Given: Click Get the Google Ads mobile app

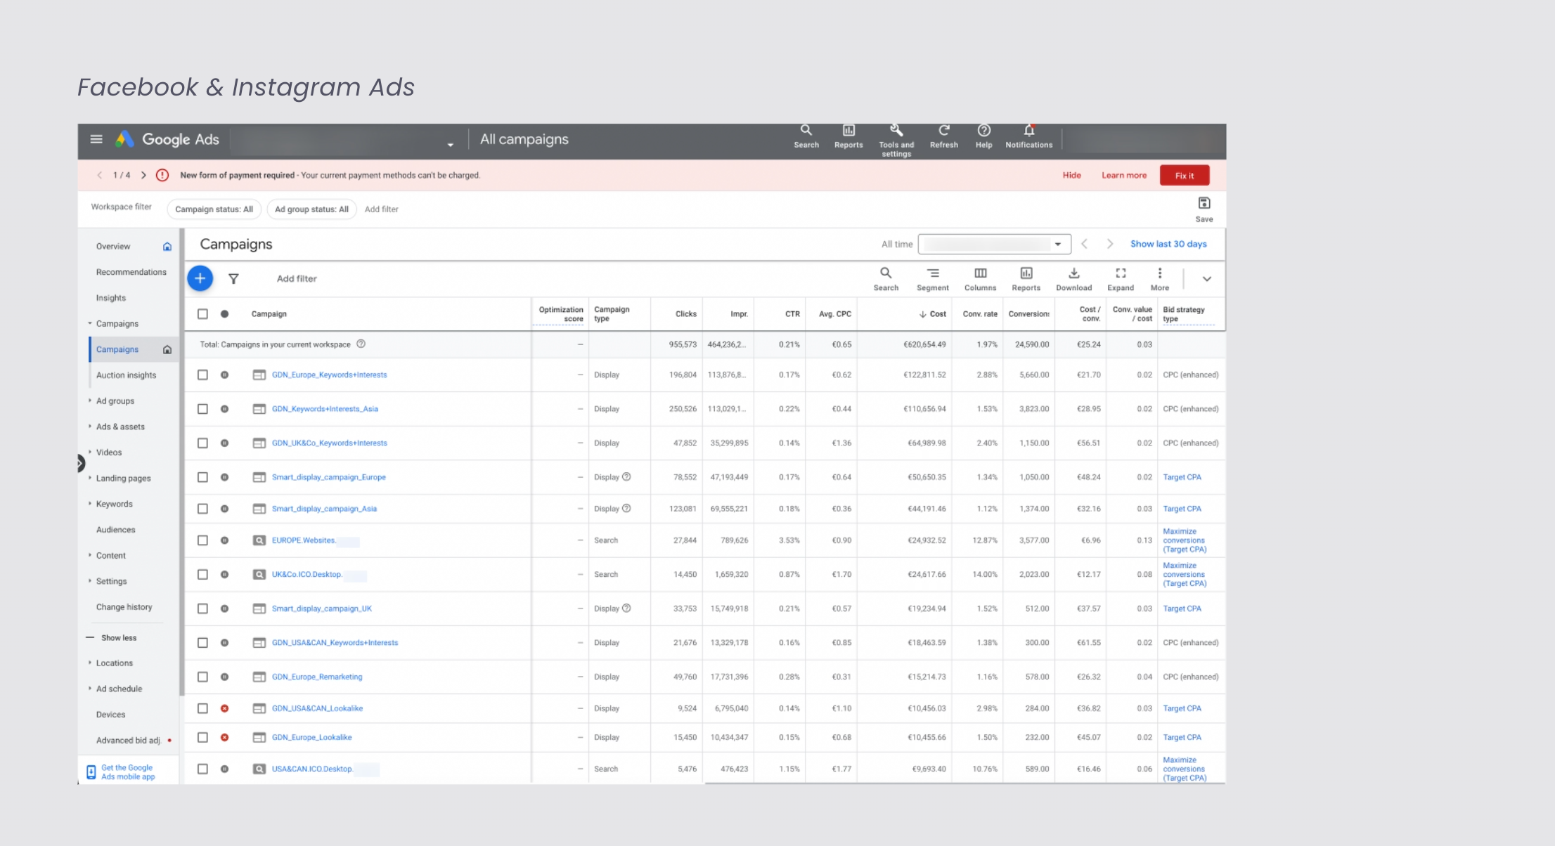Looking at the screenshot, I should pos(127,772).
